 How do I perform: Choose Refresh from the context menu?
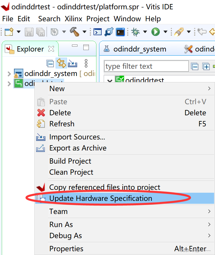[124, 124]
